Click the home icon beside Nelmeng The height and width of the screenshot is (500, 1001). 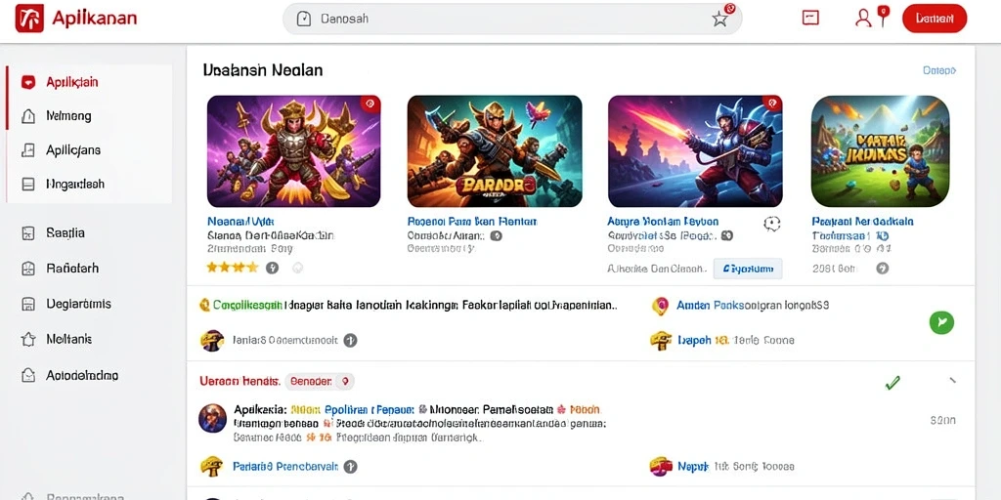point(28,116)
